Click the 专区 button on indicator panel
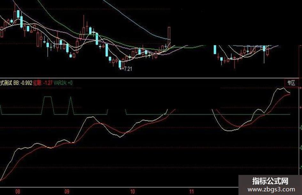 (291, 83)
